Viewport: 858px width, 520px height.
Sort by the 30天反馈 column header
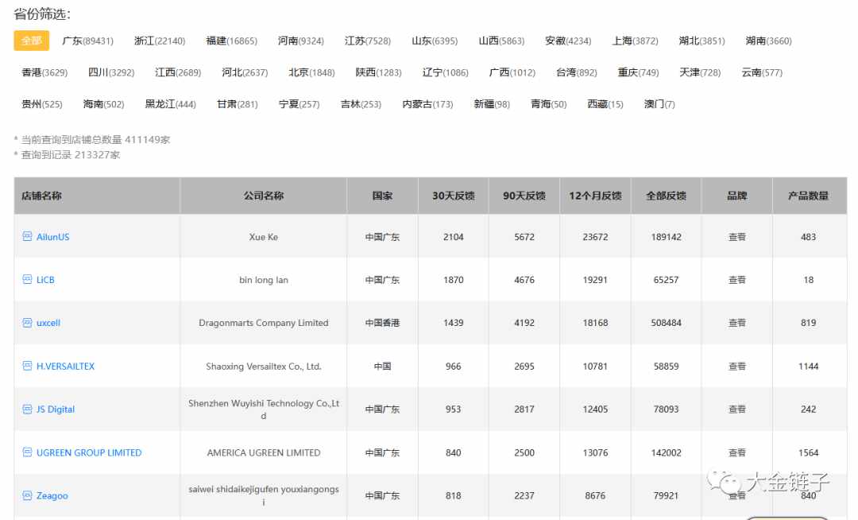click(x=453, y=196)
